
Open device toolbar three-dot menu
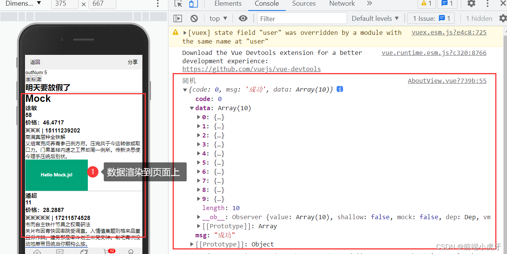click(x=158, y=4)
